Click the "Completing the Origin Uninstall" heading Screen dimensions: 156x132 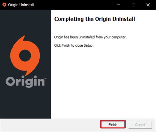coord(94,19)
